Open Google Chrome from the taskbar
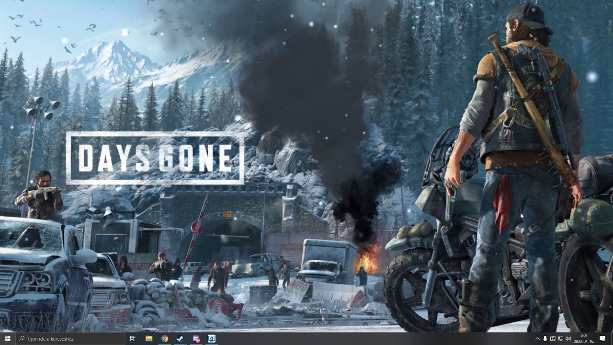 (x=164, y=339)
